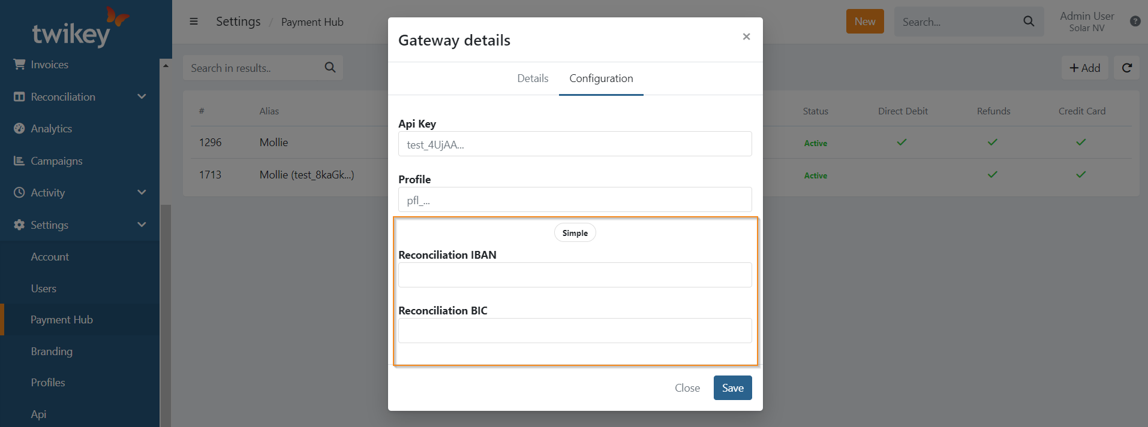The width and height of the screenshot is (1148, 427).
Task: Toggle the Simple mode pill
Action: coord(575,233)
